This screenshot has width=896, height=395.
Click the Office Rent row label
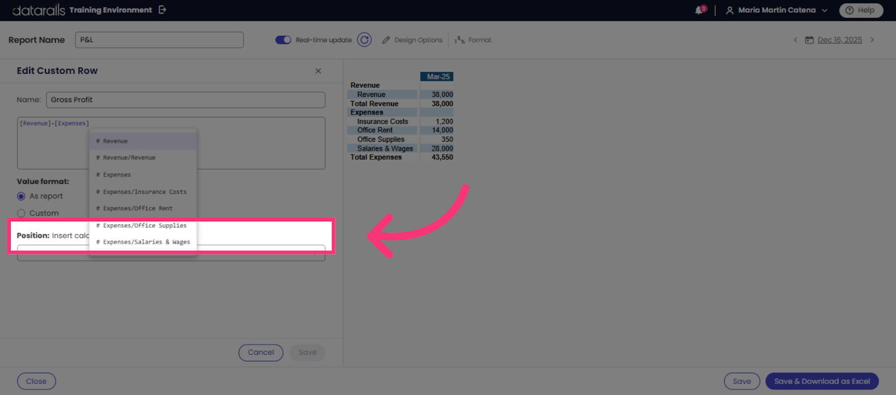pyautogui.click(x=375, y=130)
